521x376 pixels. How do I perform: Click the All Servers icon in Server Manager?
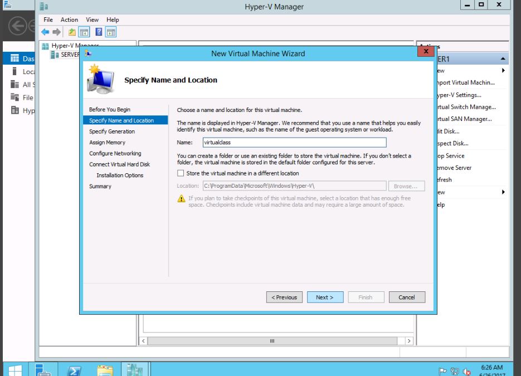click(14, 84)
